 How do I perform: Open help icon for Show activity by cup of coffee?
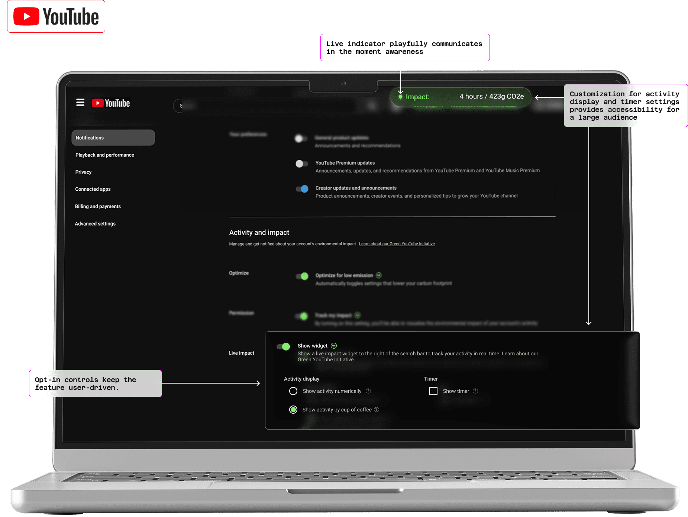pos(377,410)
